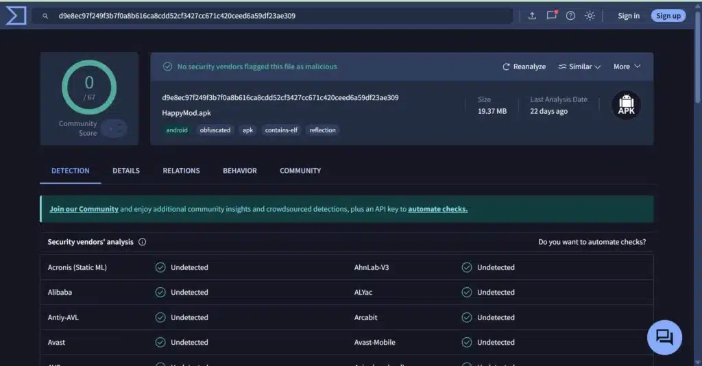
Task: Click the 19.37 MB size value
Action: tap(492, 112)
